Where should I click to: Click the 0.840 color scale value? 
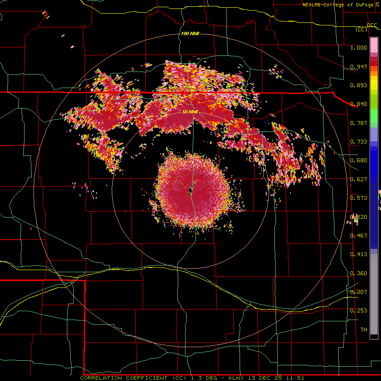coord(359,104)
